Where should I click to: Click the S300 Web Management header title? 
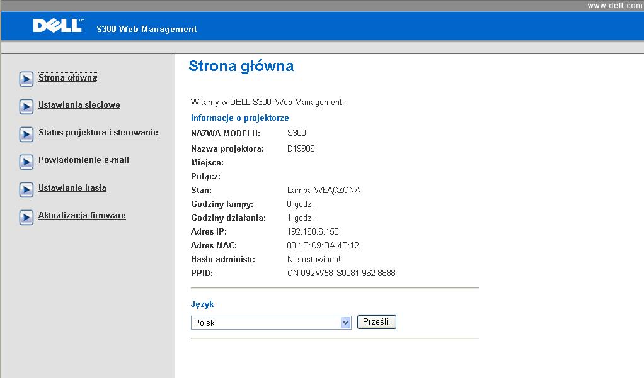click(147, 29)
